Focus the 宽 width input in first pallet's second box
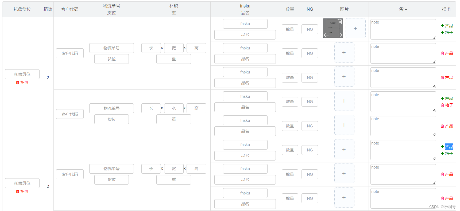The width and height of the screenshot is (460, 211). pos(174,108)
